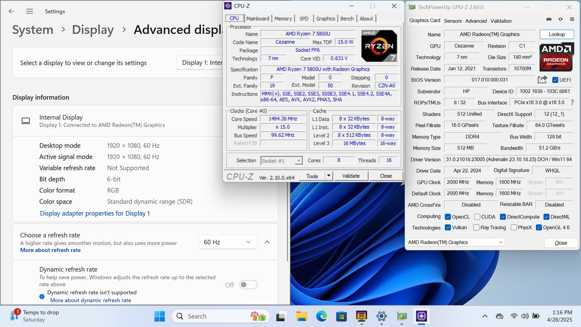
Task: Open the 60 Hz refresh rate dropdown
Action: coord(228,242)
